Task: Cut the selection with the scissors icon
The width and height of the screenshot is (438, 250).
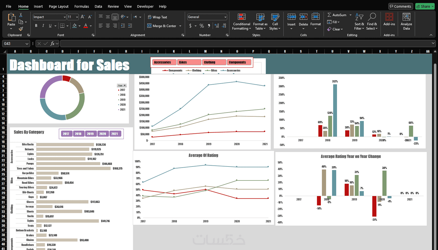Action: [x=21, y=15]
